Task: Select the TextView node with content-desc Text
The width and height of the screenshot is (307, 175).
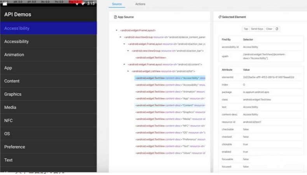Action: point(170,146)
